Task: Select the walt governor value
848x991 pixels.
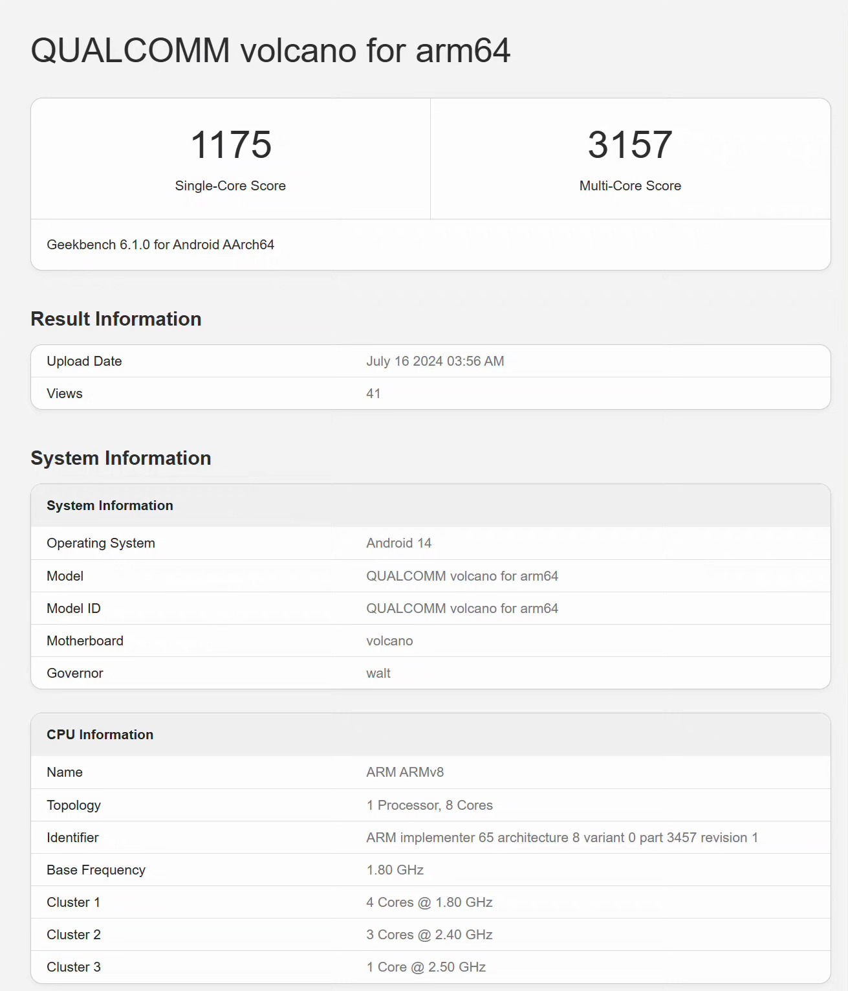Action: click(x=378, y=673)
